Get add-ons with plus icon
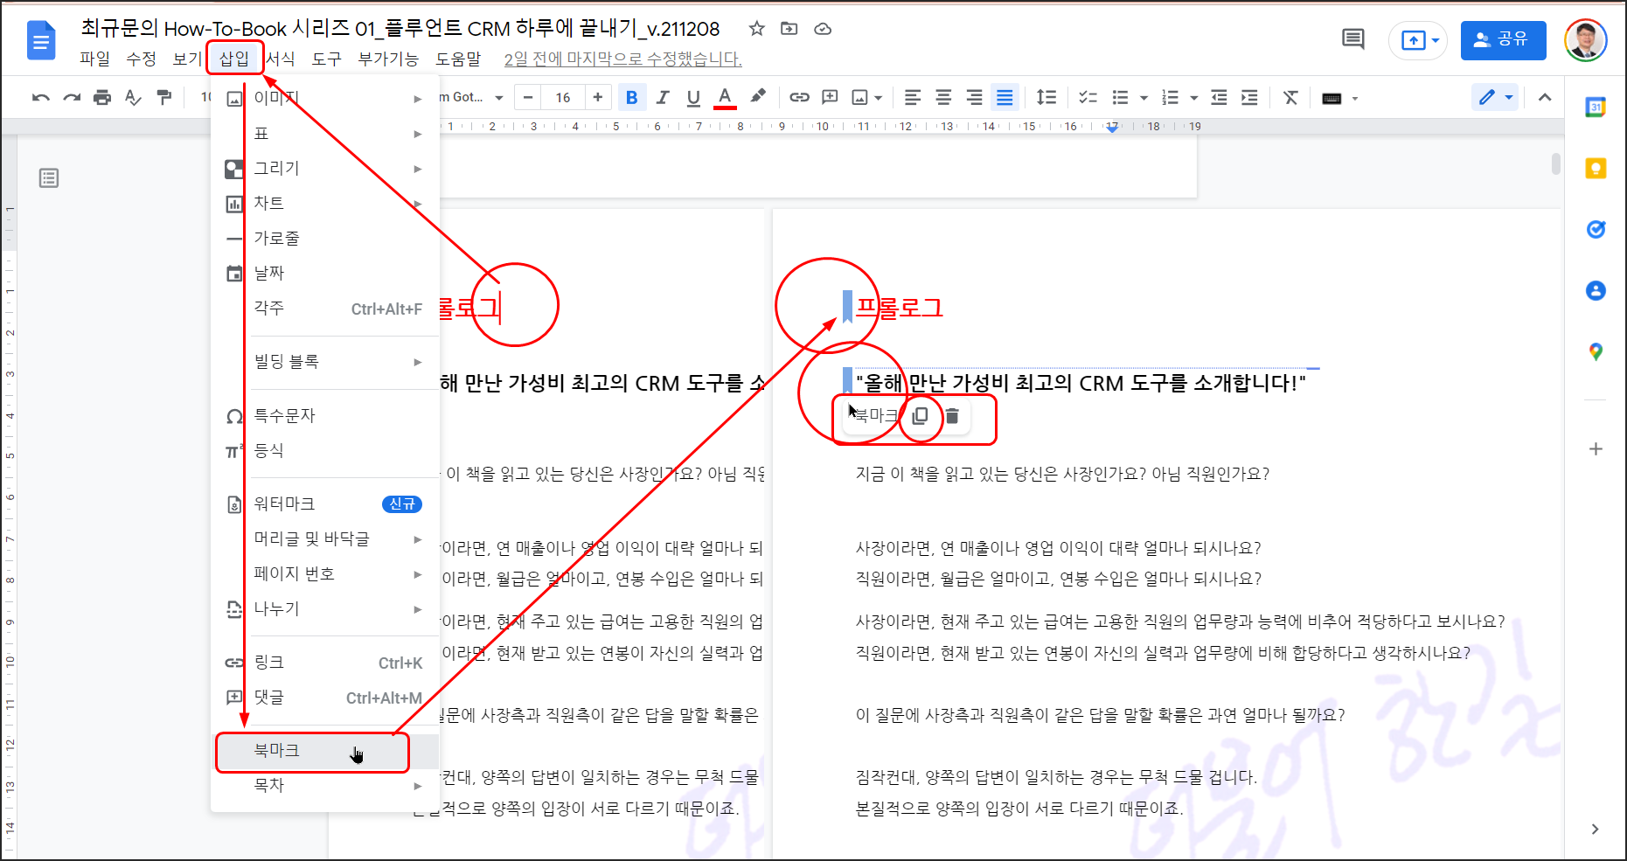 pyautogui.click(x=1596, y=448)
